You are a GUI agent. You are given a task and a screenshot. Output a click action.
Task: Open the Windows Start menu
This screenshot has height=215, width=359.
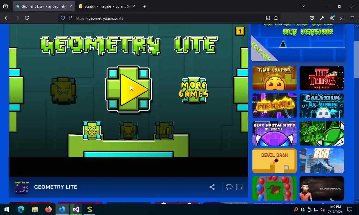pyautogui.click(x=7, y=209)
